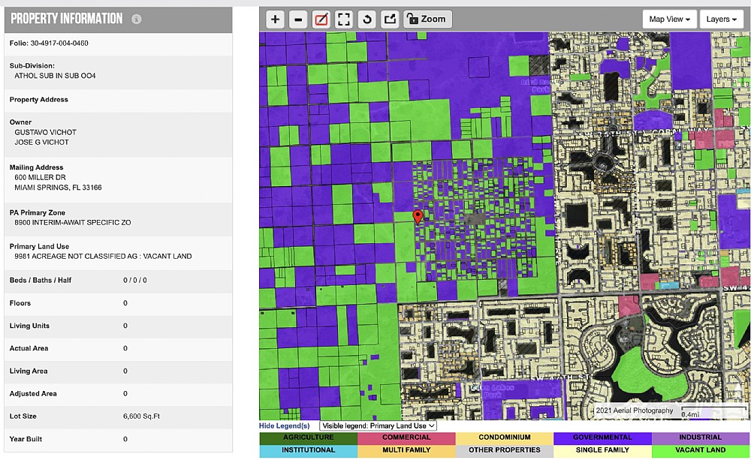Screen dimensions: 751x460
Task: Click the zoom in plus button
Action: [x=276, y=20]
